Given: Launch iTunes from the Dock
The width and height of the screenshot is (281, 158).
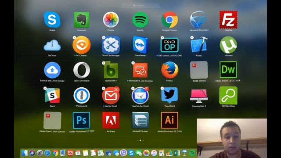Looking at the screenshot, I should [154, 153].
